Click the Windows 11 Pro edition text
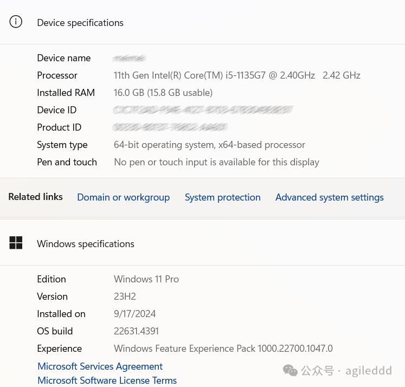 coord(146,279)
